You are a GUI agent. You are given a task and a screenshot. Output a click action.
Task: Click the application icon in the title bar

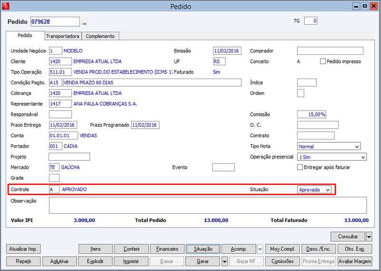point(6,6)
